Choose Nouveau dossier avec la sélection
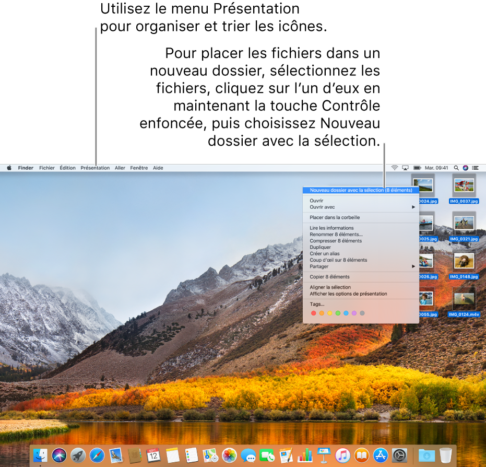Screen dimensions: 486x467 pyautogui.click(x=361, y=190)
